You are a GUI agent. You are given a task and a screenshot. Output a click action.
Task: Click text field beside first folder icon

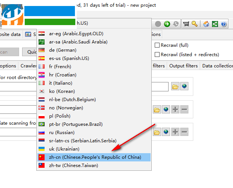pyautogui.click(x=160, y=87)
